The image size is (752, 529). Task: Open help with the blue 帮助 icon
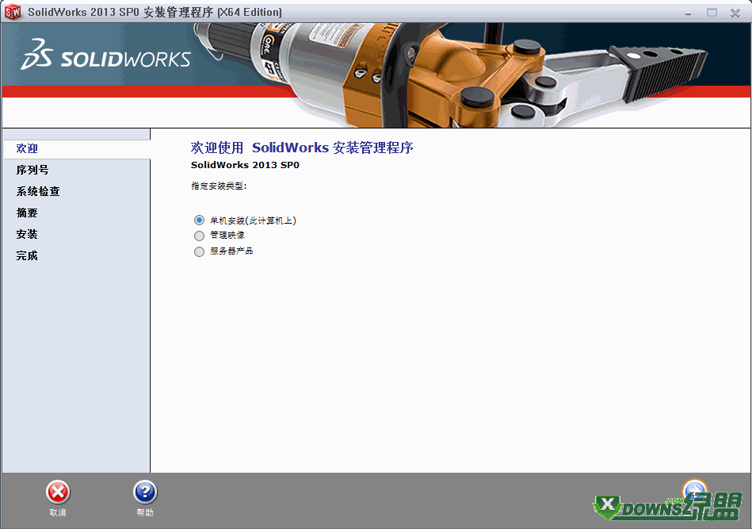point(145,492)
